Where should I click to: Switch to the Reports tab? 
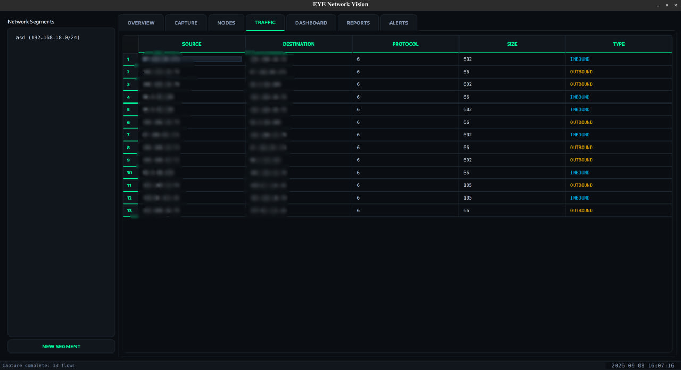[x=358, y=23]
